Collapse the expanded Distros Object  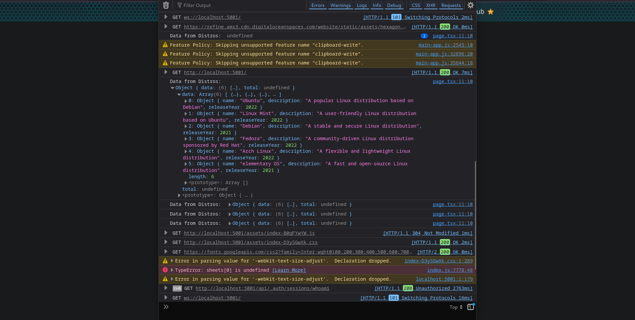coord(172,88)
